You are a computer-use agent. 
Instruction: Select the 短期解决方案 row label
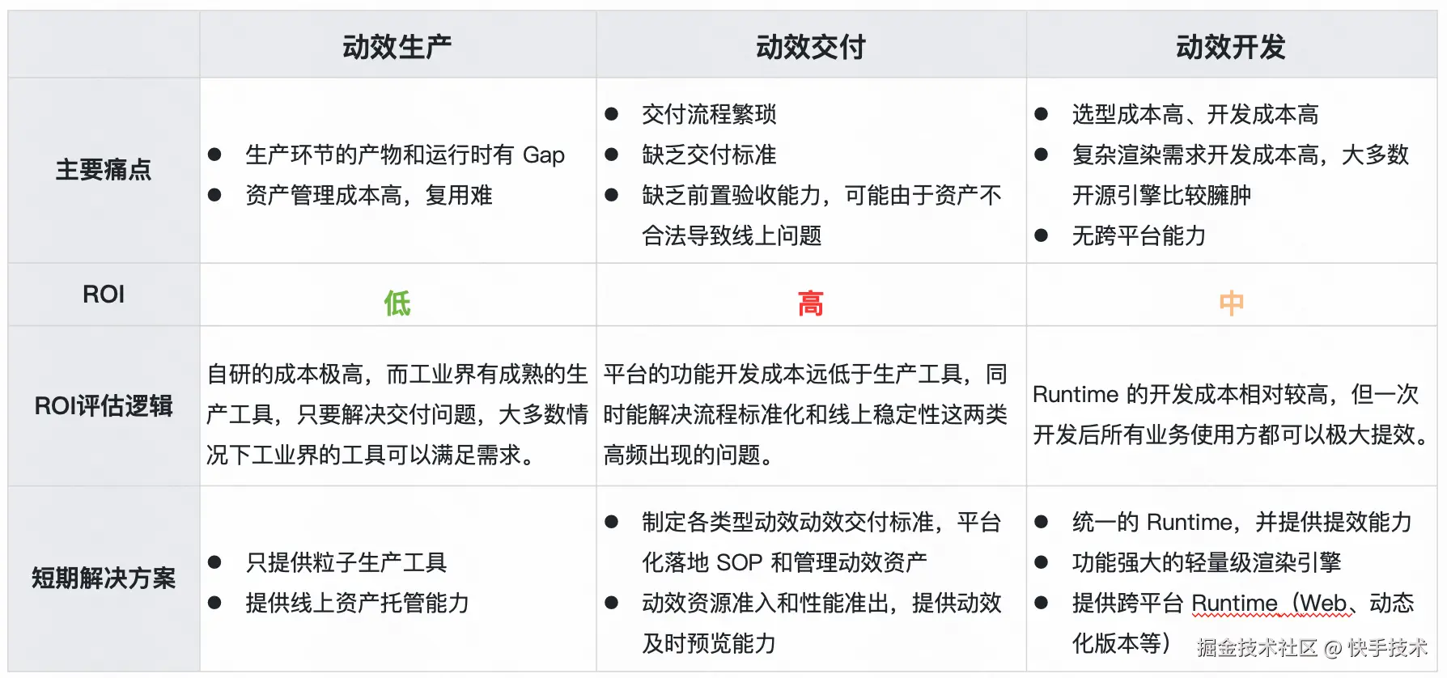(x=104, y=578)
